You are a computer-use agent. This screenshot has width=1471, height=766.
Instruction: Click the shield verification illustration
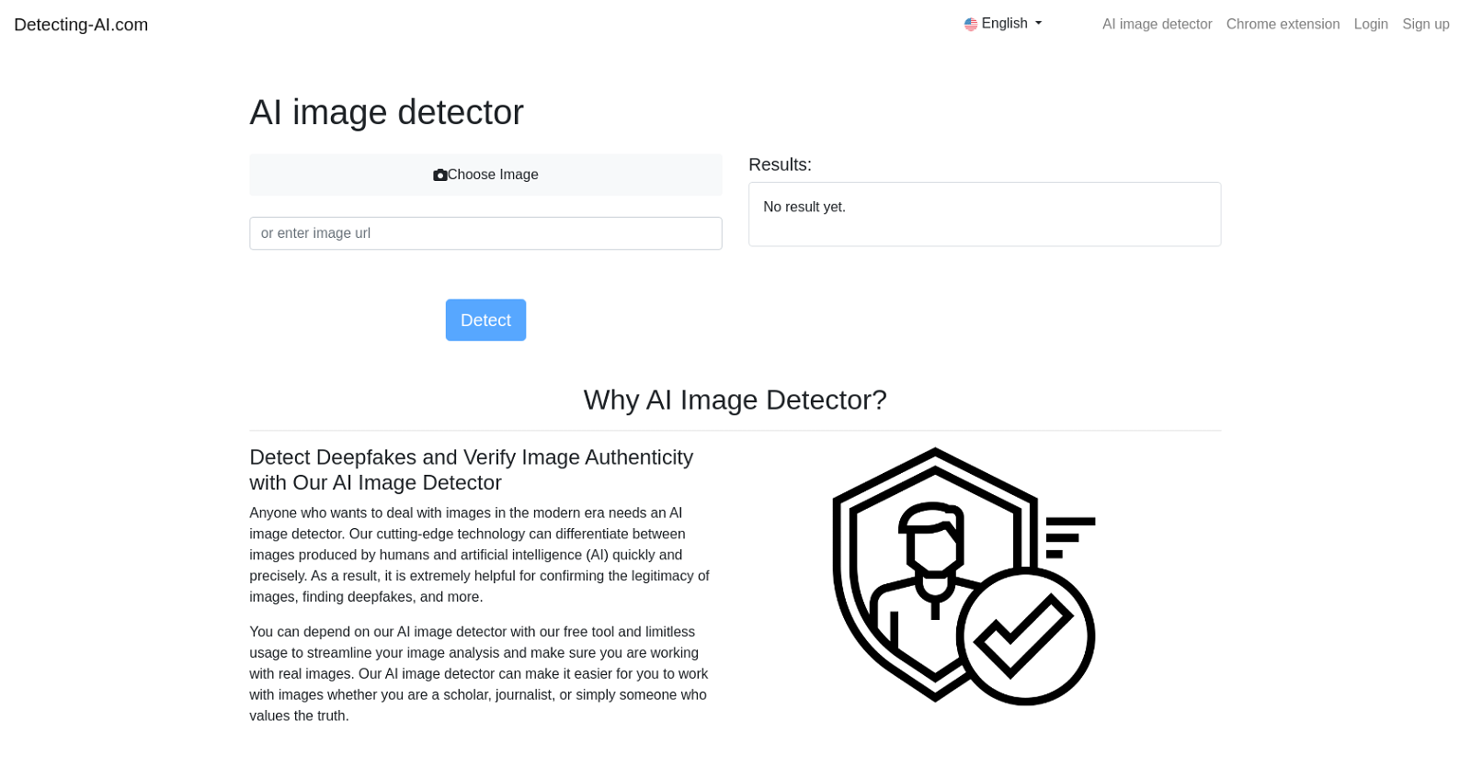click(x=964, y=576)
